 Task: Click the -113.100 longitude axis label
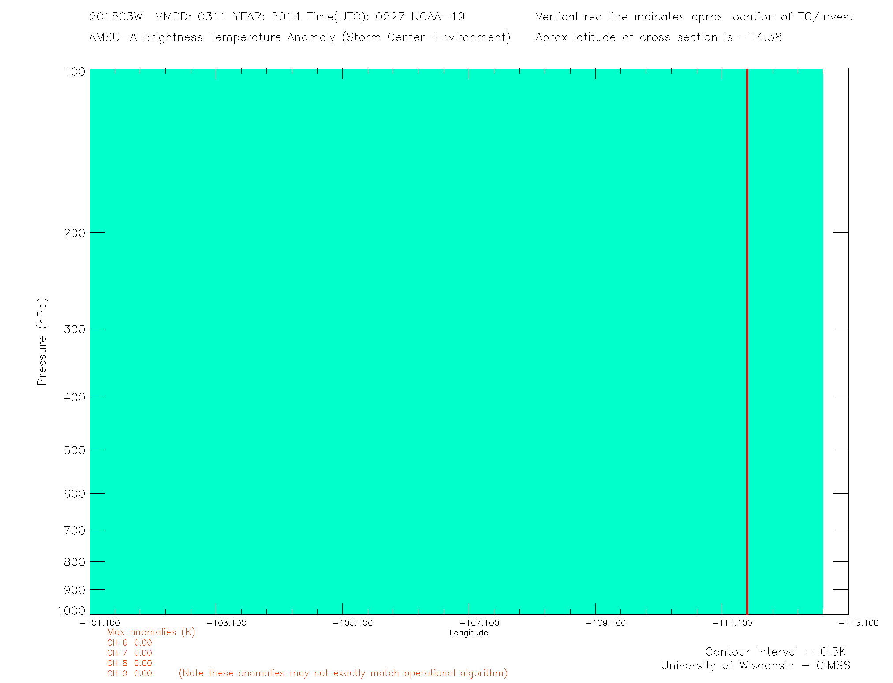tap(859, 623)
